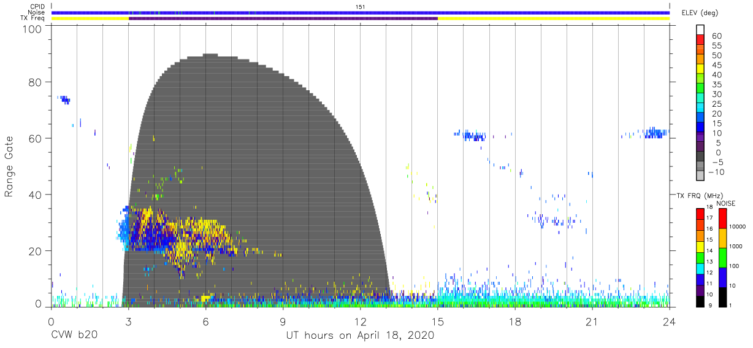Click the '80' tick on Range Gate axis
This screenshot has width=753, height=348.
pyautogui.click(x=36, y=82)
